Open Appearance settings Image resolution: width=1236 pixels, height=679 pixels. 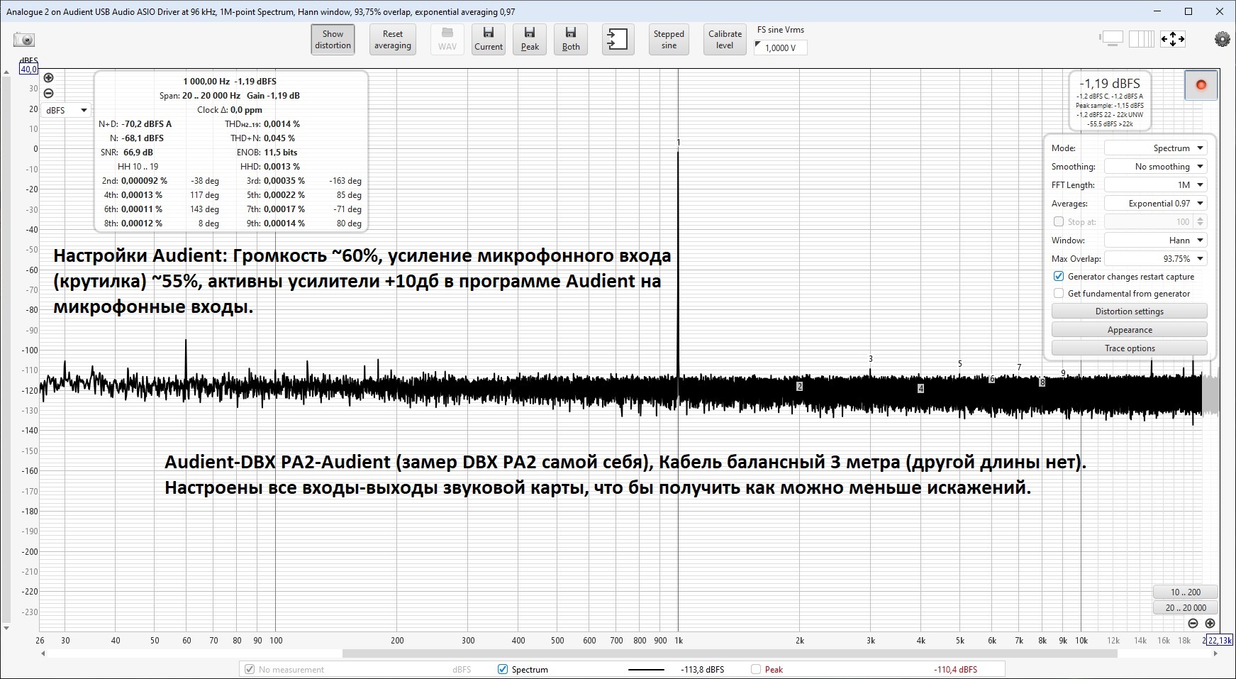pyautogui.click(x=1129, y=330)
